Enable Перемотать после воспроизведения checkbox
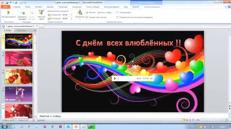This screenshot has height=129, width=231. [x=117, y=17]
